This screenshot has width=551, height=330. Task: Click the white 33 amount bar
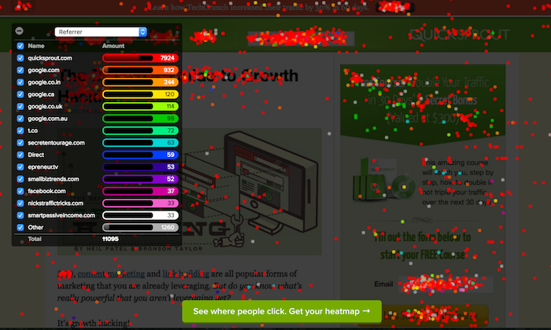tap(140, 215)
